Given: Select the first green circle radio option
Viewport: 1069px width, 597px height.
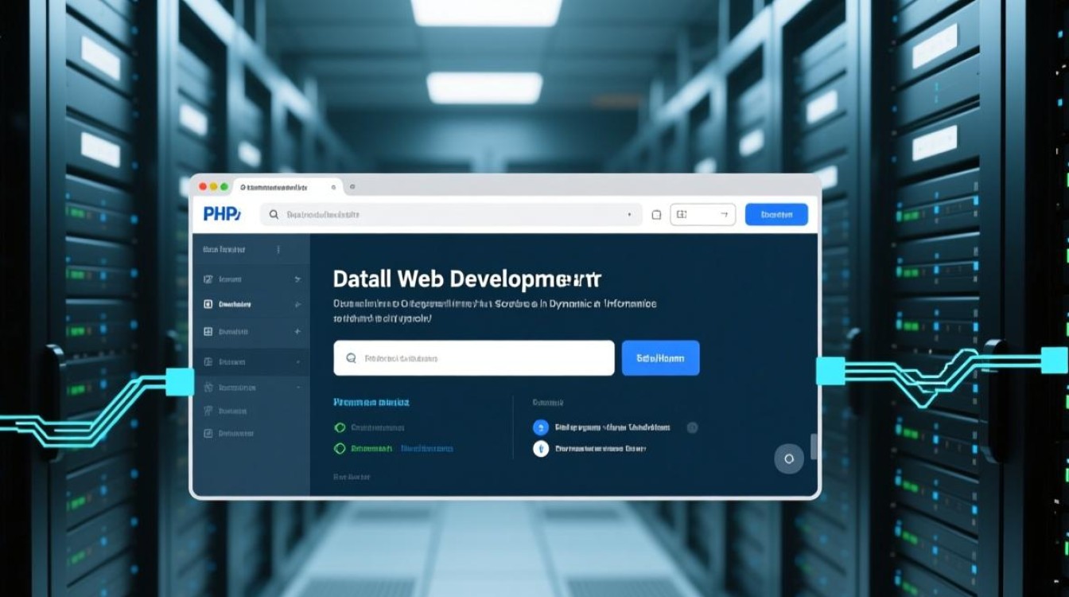Looking at the screenshot, I should pos(340,427).
